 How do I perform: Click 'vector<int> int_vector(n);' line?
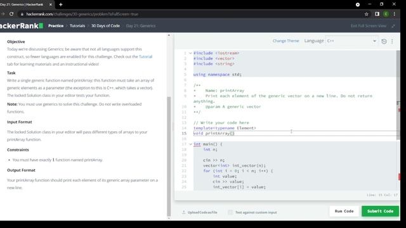(234, 165)
